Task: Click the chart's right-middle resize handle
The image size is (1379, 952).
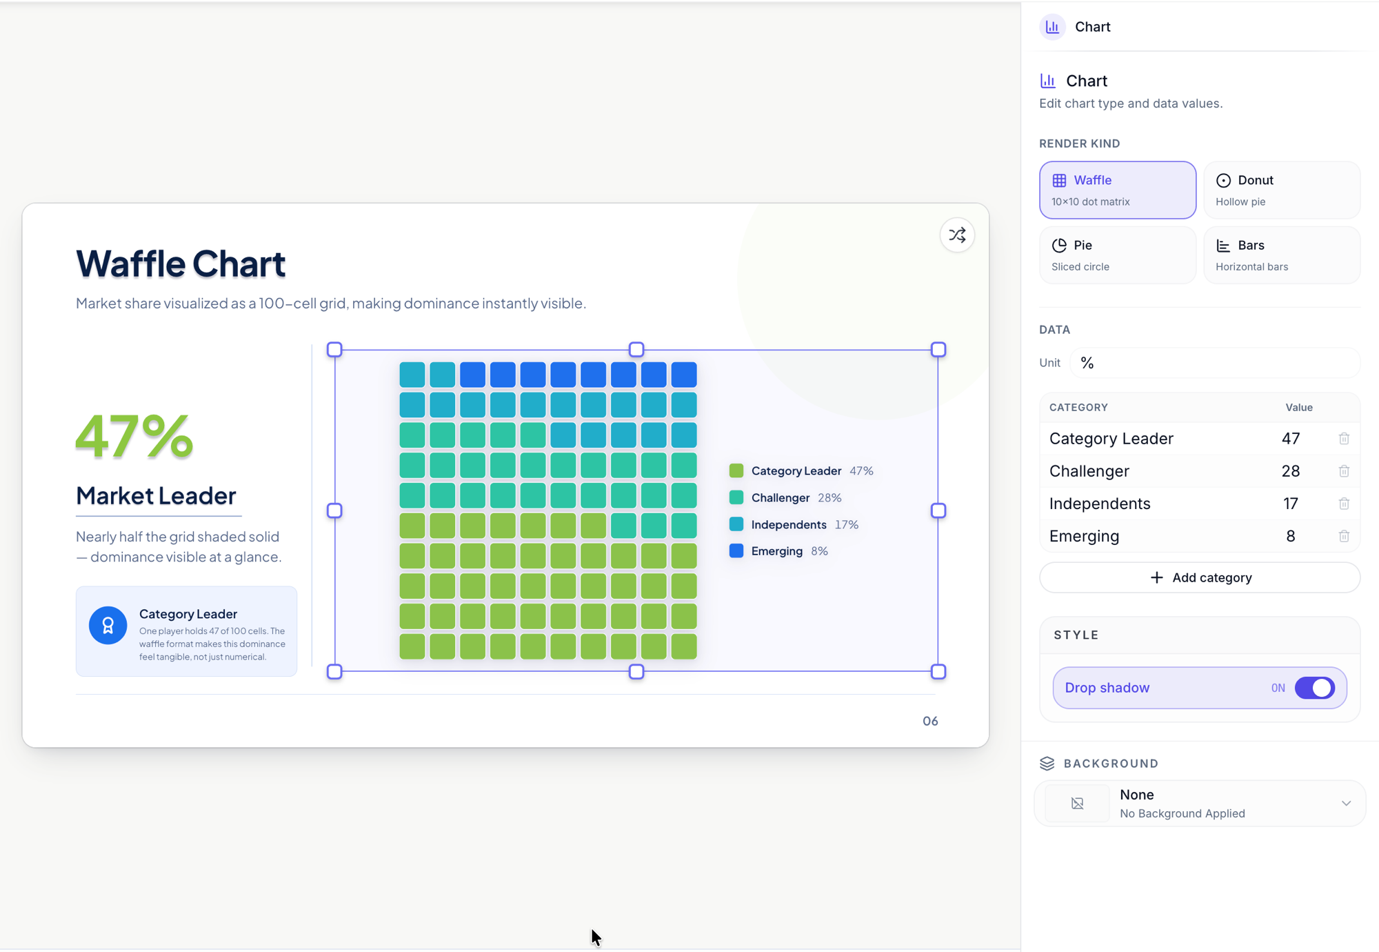Action: pos(938,510)
